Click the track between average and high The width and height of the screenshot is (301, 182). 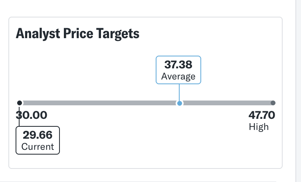click(226, 103)
